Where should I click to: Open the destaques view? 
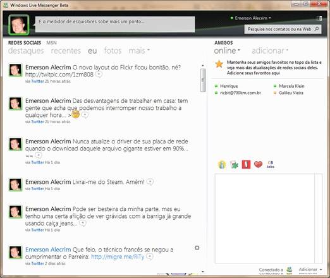pos(26,51)
